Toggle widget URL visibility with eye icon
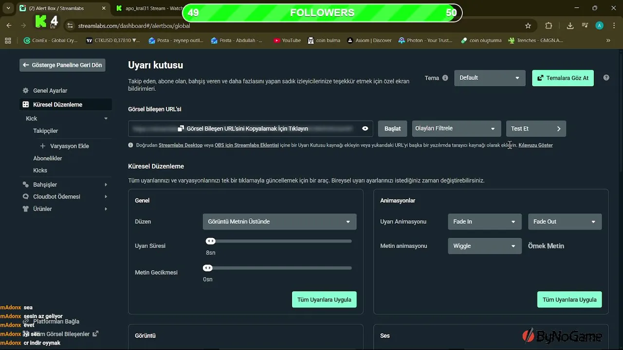This screenshot has height=350, width=623. (x=365, y=128)
